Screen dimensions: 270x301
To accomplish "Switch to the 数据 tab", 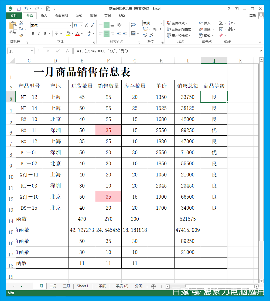I will click(x=93, y=16).
